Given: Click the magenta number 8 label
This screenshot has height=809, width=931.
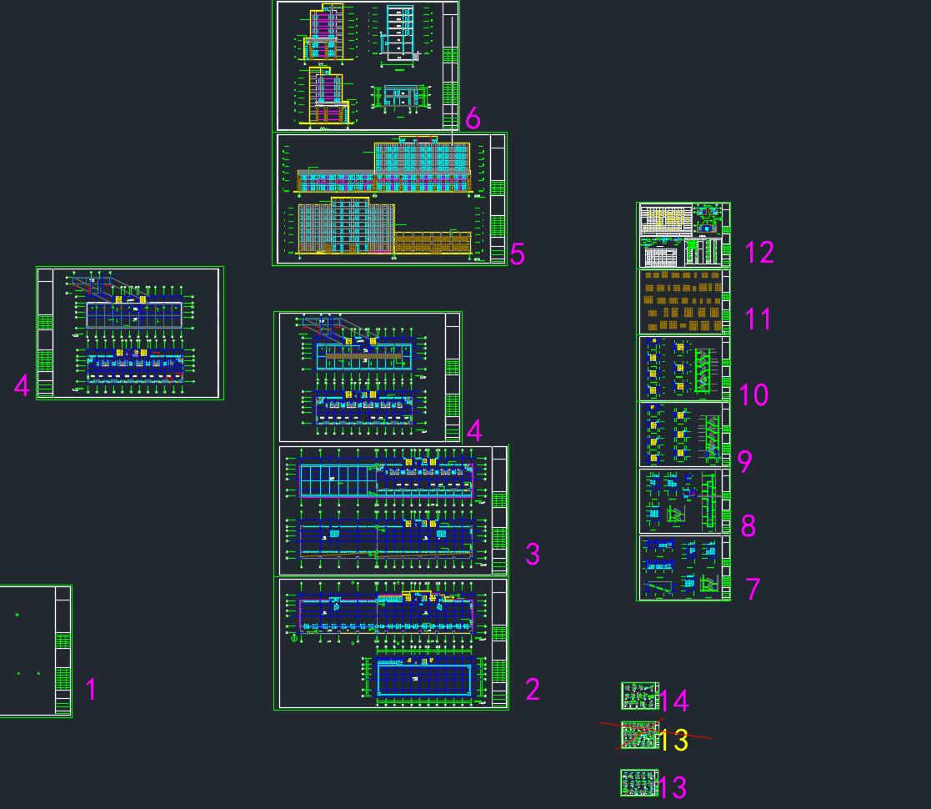Looking at the screenshot, I should tap(748, 525).
